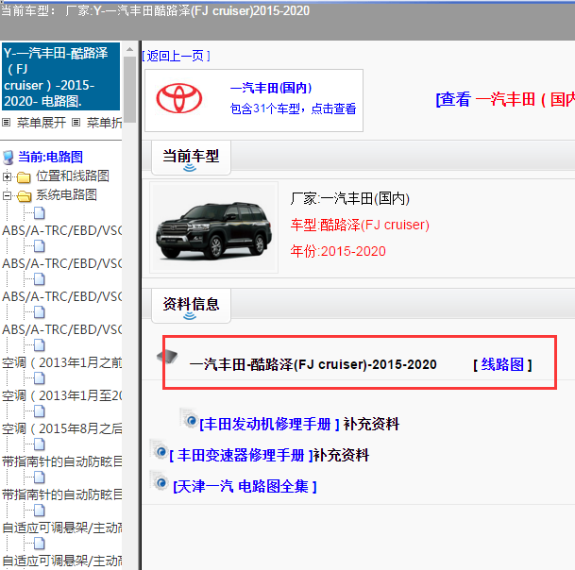Click the 年份:2015-2020 text
Screen dimensions: 575x570
tap(338, 251)
